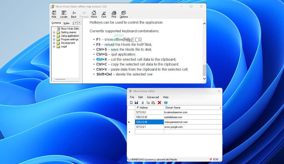
Task: Click the help window title bar icon
Action: (53, 6)
